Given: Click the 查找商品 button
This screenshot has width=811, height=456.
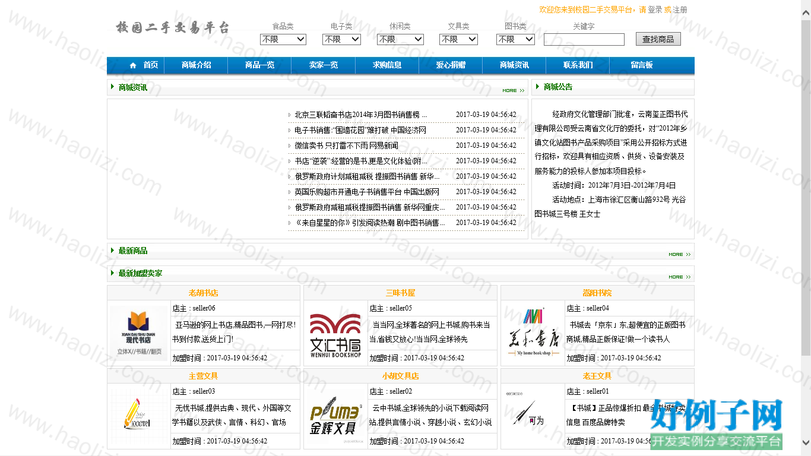Looking at the screenshot, I should click(x=658, y=39).
